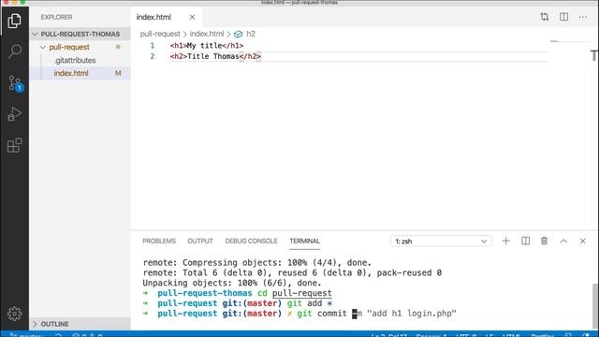The width and height of the screenshot is (599, 337).
Task: Close the terminal panel
Action: pos(582,242)
